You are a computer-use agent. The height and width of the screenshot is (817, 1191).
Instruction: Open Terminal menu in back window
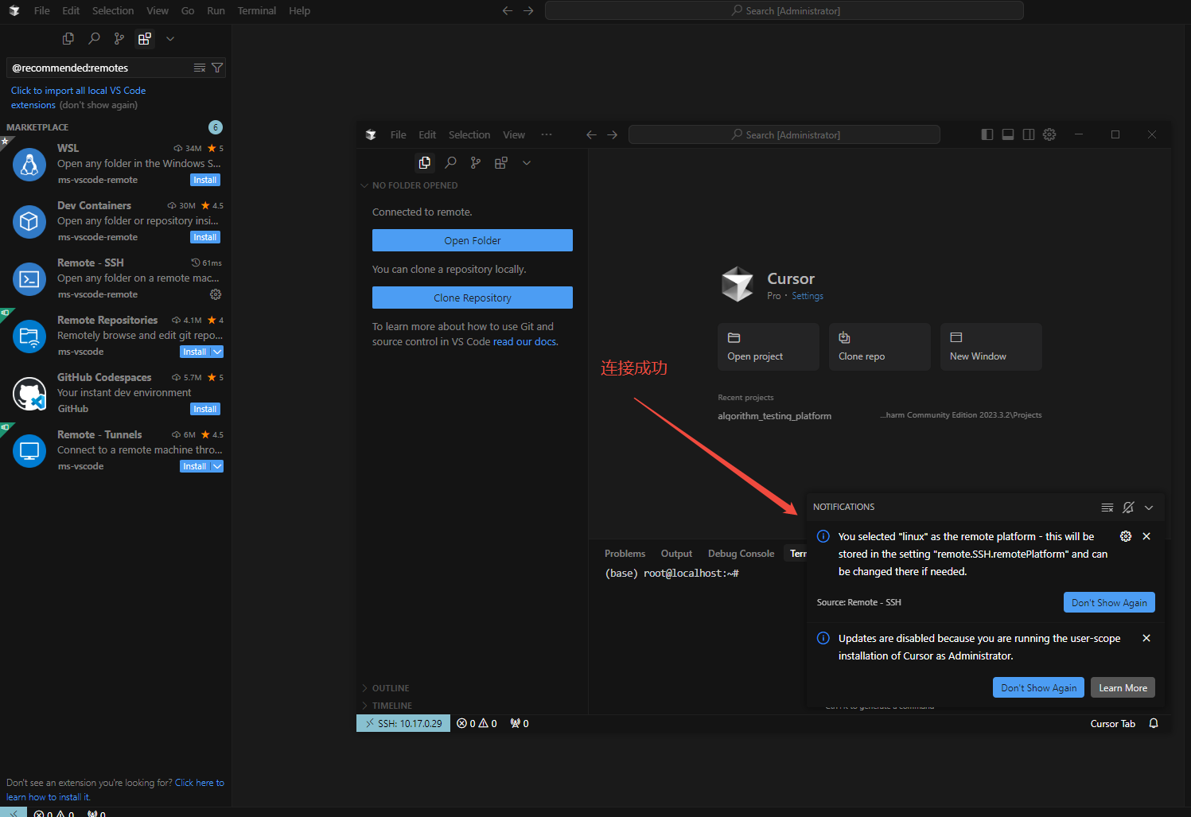(x=257, y=10)
